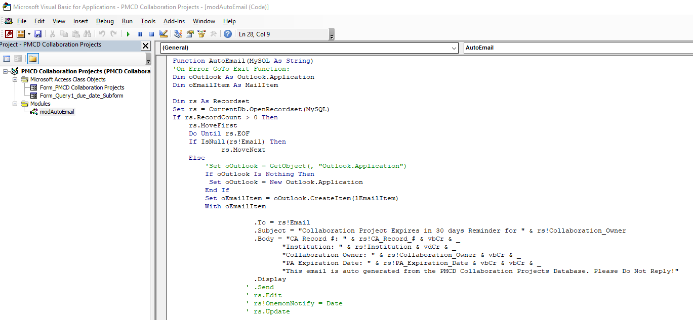Click the rs.MoveFirst line
Viewport: 693px width, 320px height.
pyautogui.click(x=213, y=125)
